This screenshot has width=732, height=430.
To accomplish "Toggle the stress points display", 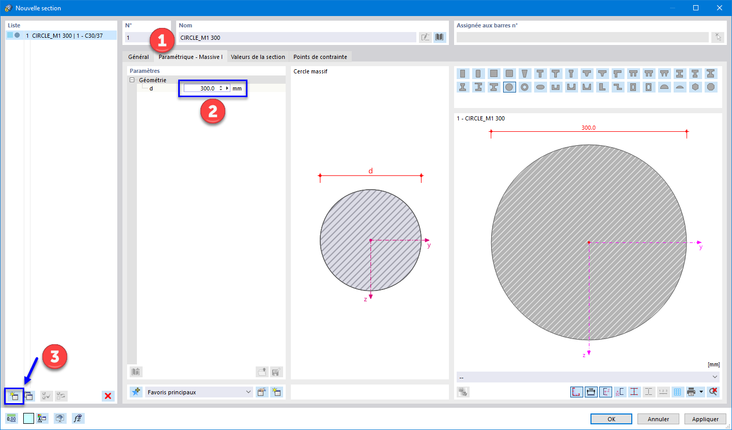I will click(x=634, y=392).
